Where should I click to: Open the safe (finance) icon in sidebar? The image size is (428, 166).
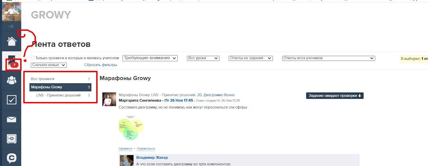pyautogui.click(x=11, y=139)
